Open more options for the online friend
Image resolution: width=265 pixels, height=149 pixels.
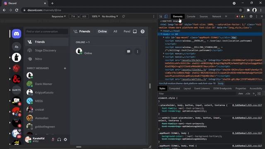[x=137, y=51]
